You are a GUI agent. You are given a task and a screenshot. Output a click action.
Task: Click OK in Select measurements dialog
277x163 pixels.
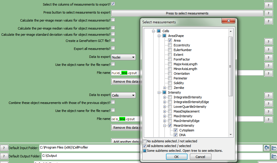click(x=176, y=157)
